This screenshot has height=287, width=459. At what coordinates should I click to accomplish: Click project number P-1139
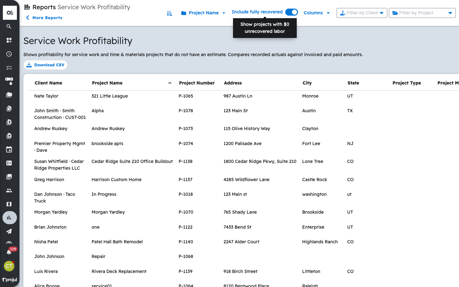click(186, 271)
